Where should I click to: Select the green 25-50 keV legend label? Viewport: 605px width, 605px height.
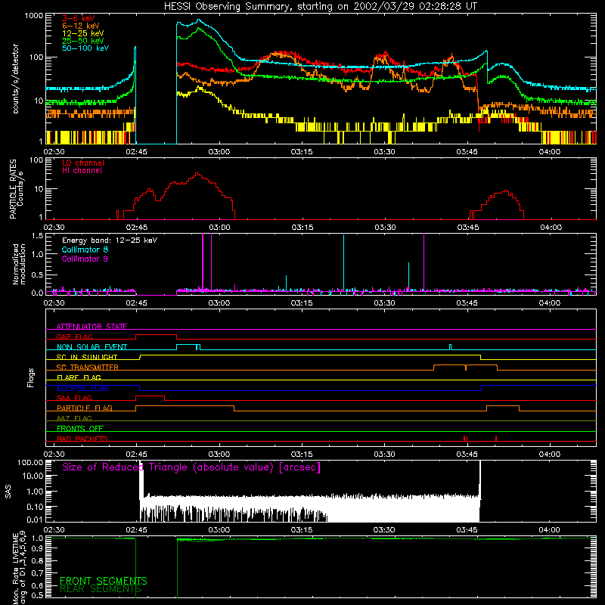pyautogui.click(x=83, y=41)
